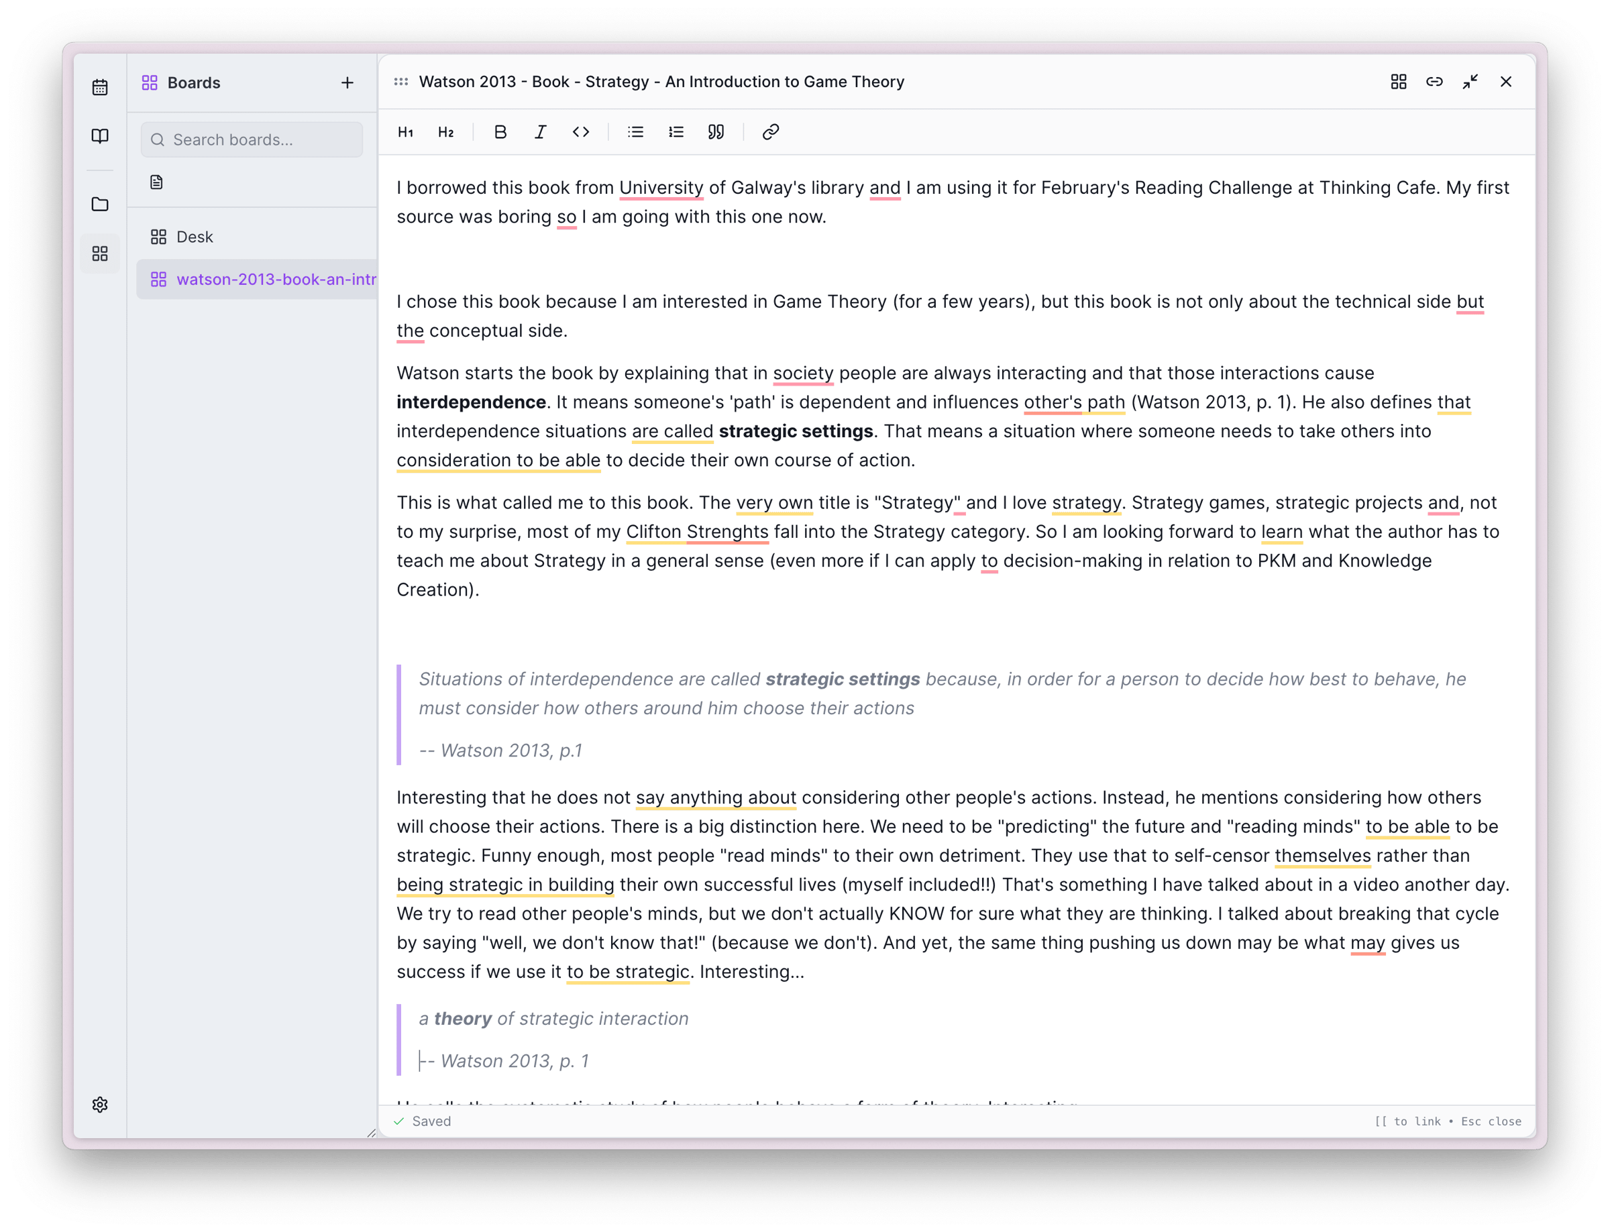Open the folder sidebar icon
Screen dimensions: 1610x1232
[101, 205]
